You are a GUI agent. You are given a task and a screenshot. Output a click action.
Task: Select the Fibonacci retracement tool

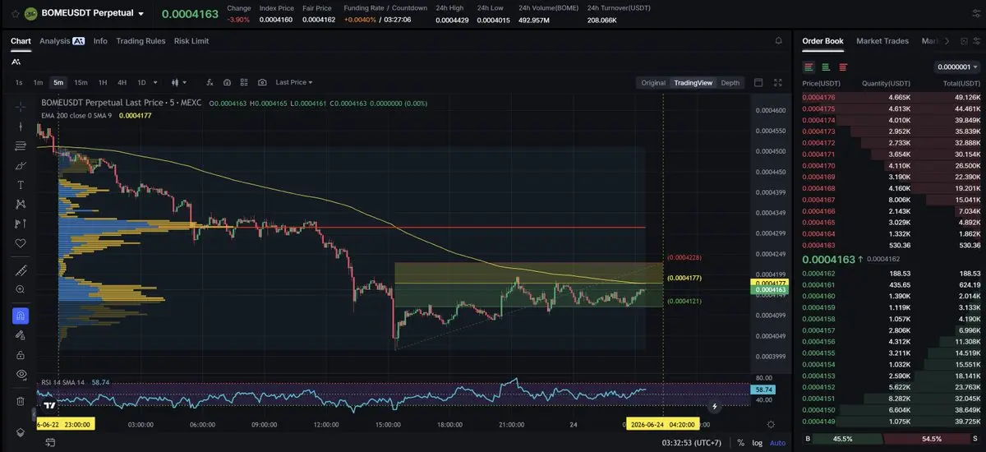[x=21, y=145]
